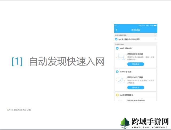Click the scan refresh spinner icon
This screenshot has width=171, height=130.
coord(155,35)
